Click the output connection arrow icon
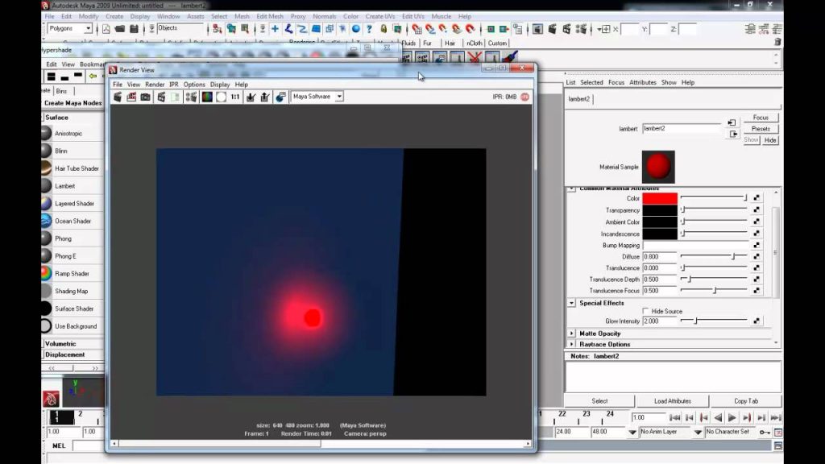This screenshot has width=825, height=464. (733, 135)
